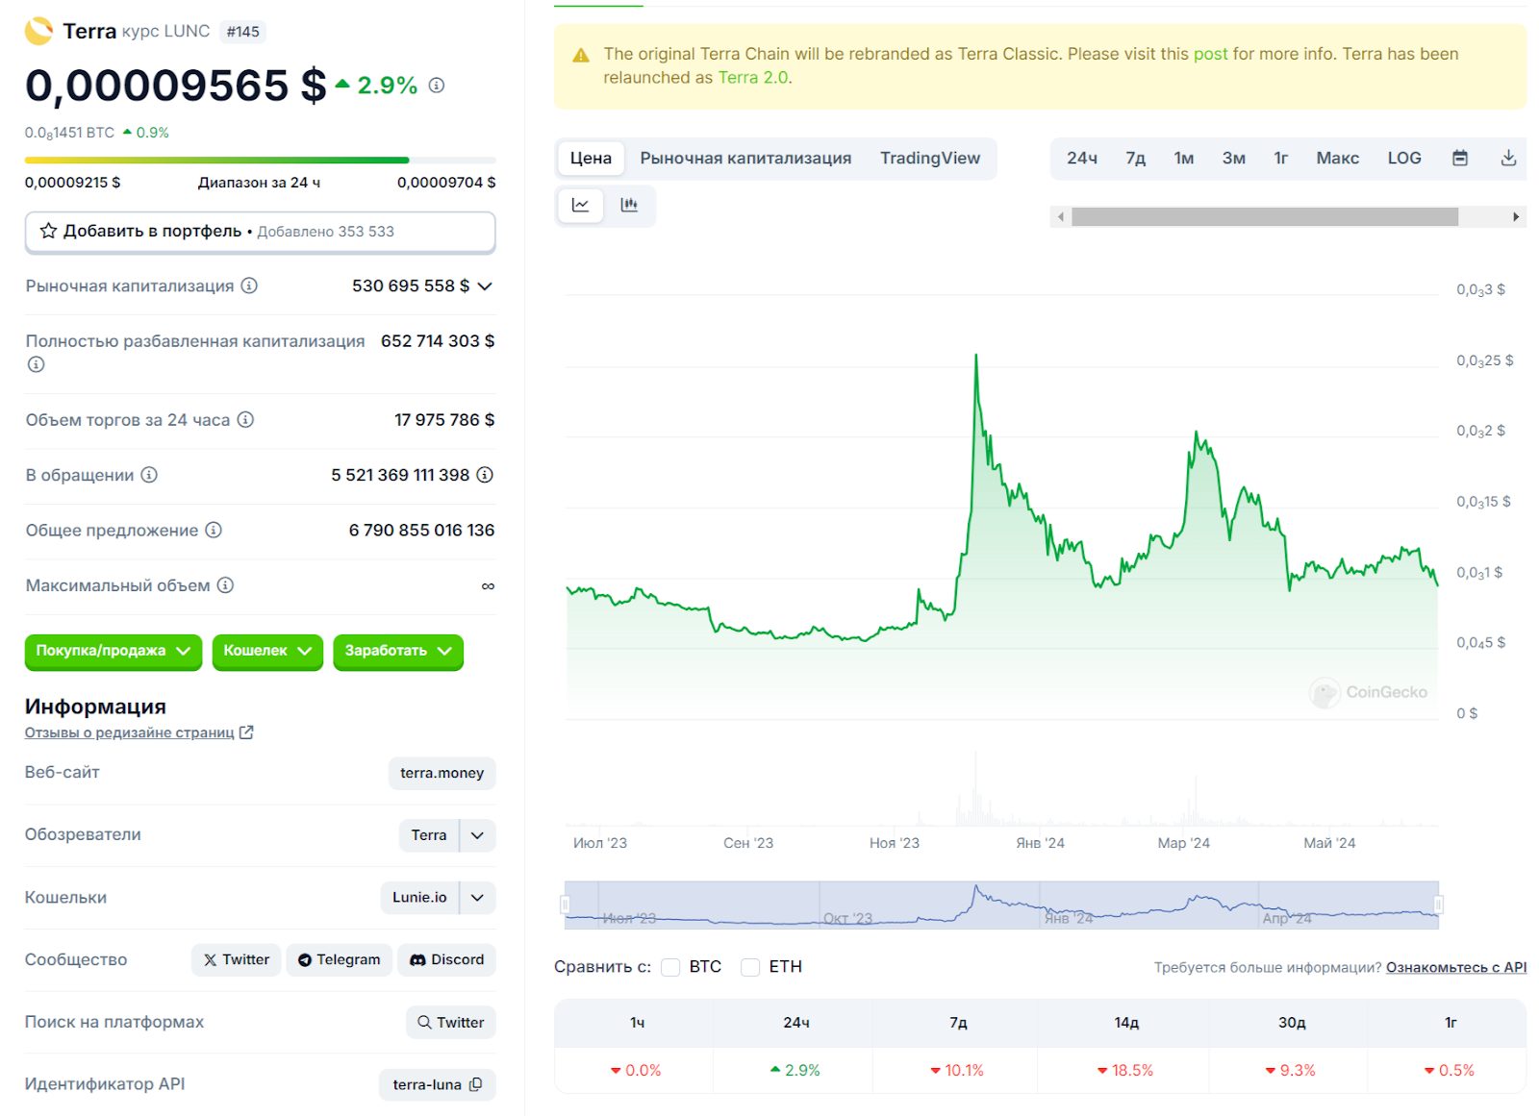Open the Ознакомьтесь с API link

click(1456, 968)
